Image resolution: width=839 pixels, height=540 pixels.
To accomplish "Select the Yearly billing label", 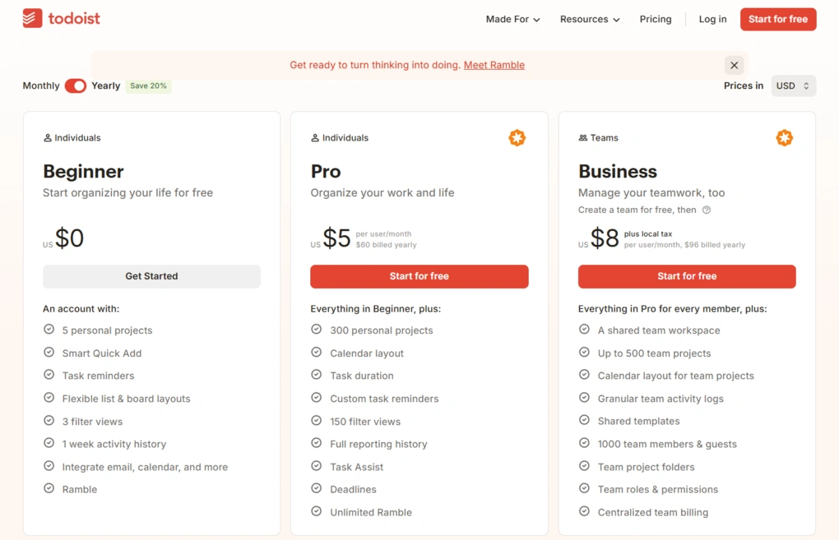I will tap(106, 85).
